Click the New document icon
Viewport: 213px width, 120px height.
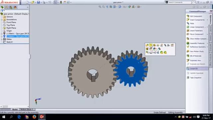click(x=27, y=2)
